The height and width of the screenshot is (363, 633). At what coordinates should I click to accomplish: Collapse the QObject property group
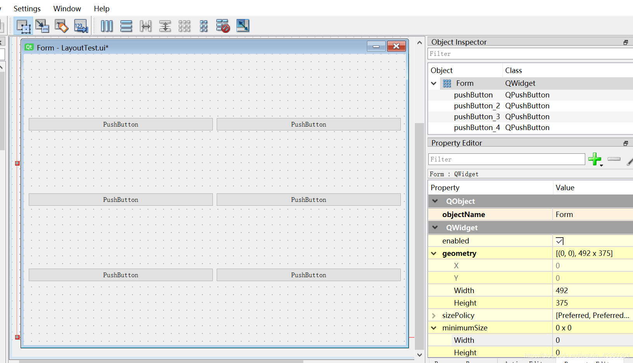pyautogui.click(x=435, y=201)
